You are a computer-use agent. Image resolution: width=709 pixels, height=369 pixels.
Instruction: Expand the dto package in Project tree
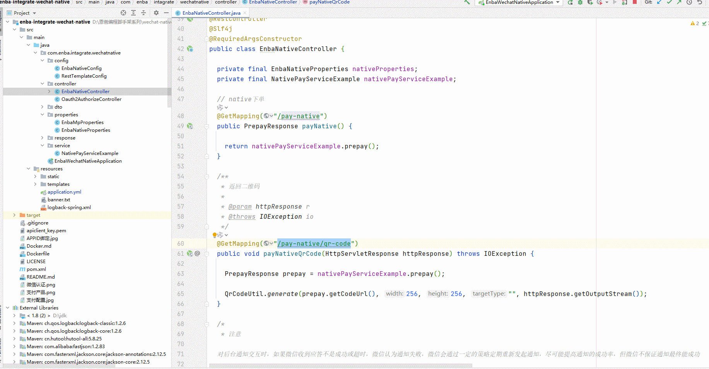pyautogui.click(x=42, y=107)
